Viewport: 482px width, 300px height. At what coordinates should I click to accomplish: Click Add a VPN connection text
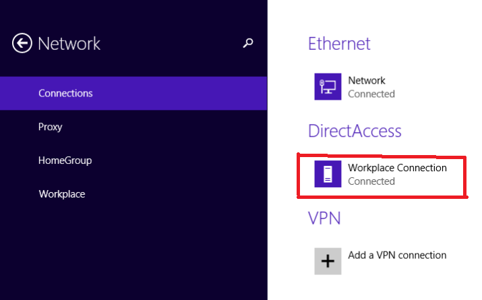(x=397, y=255)
